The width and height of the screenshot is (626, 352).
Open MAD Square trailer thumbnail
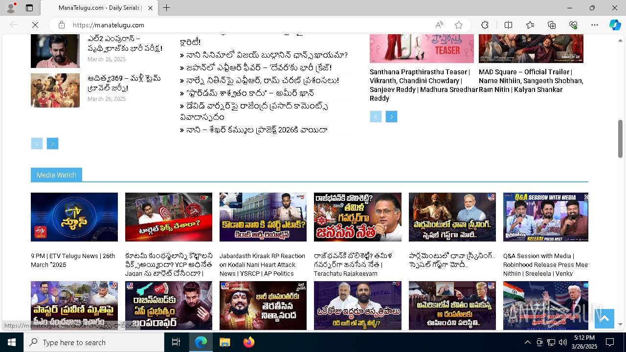pyautogui.click(x=531, y=48)
